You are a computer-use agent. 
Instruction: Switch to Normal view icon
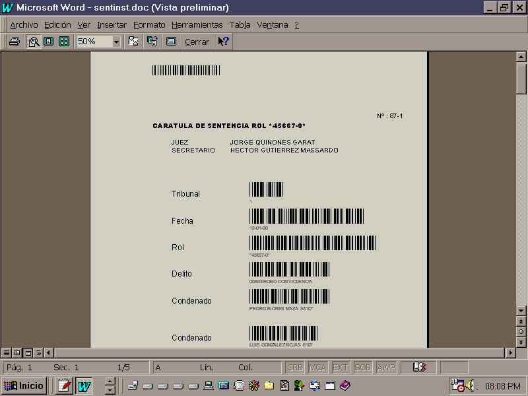(x=7, y=352)
